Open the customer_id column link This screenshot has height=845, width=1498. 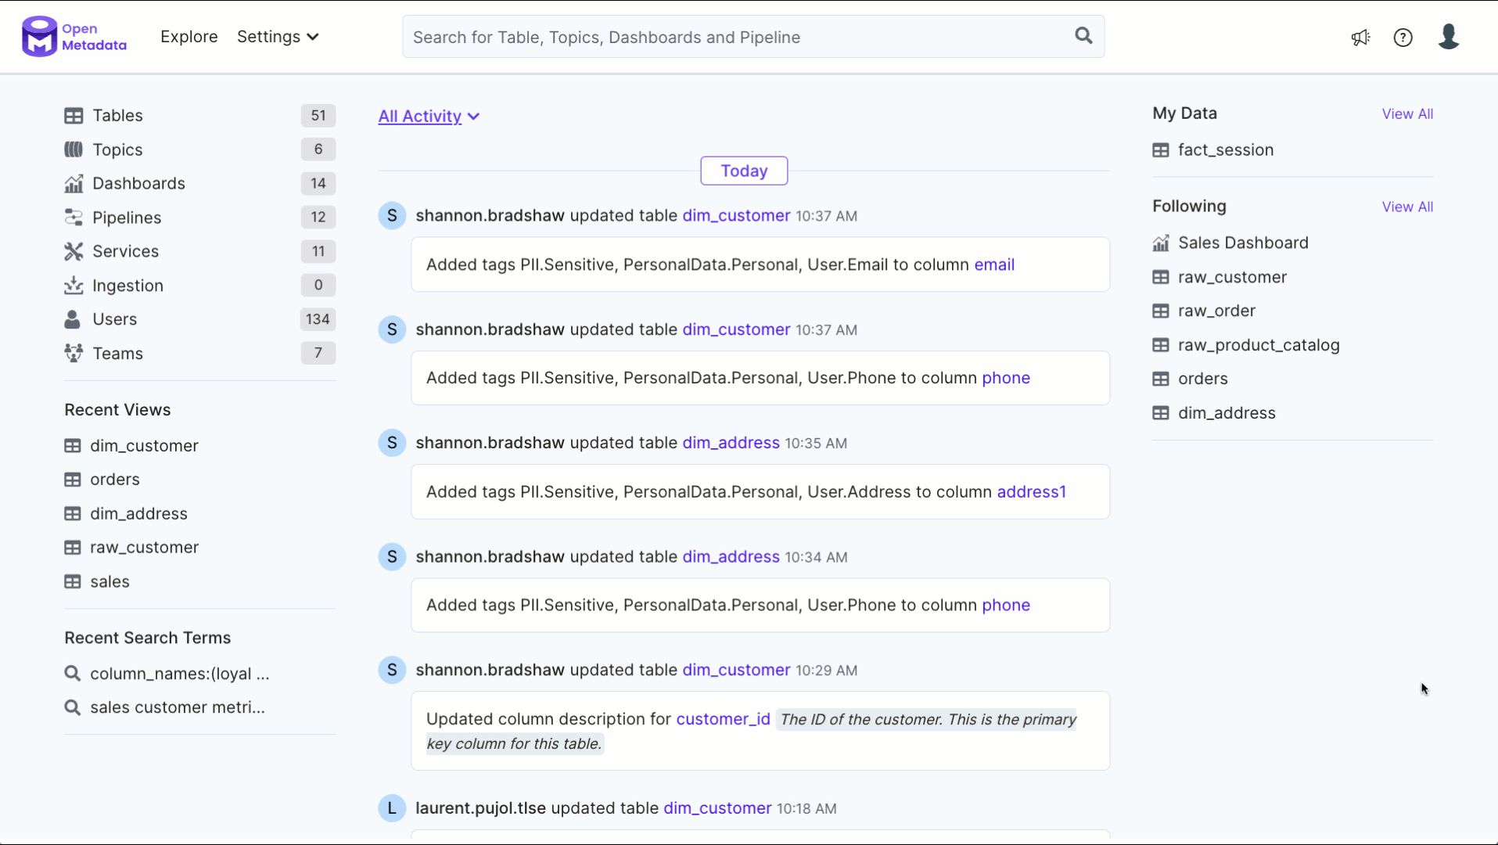723,719
